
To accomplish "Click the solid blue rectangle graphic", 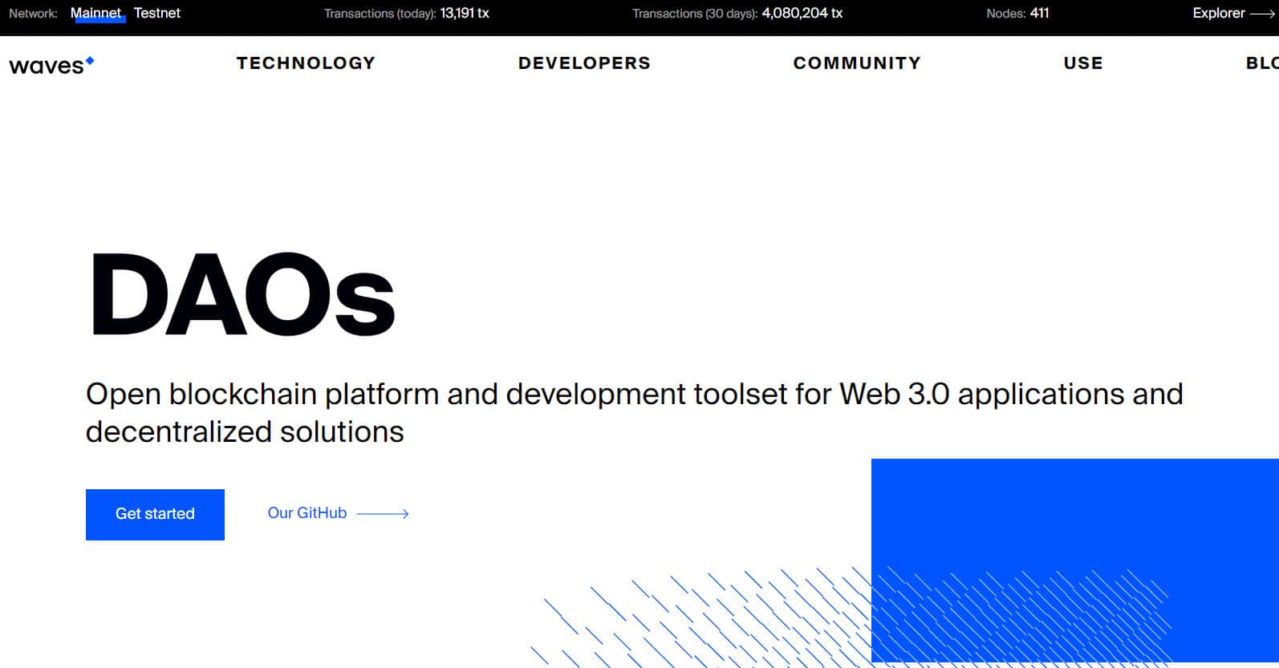I will 1074,513.
